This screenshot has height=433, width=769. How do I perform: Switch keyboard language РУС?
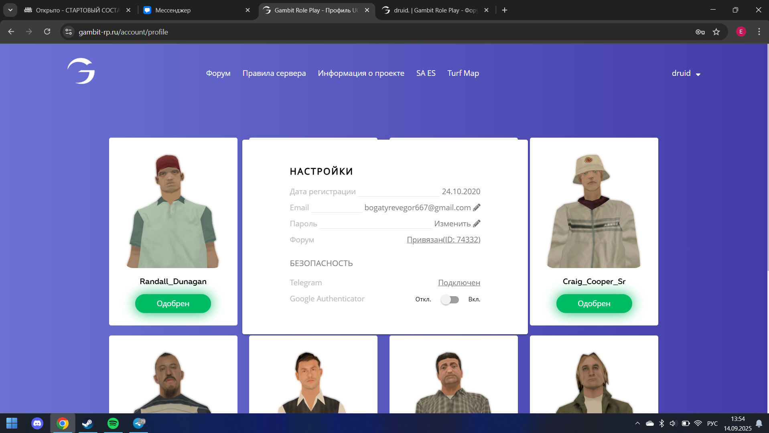coord(712,423)
